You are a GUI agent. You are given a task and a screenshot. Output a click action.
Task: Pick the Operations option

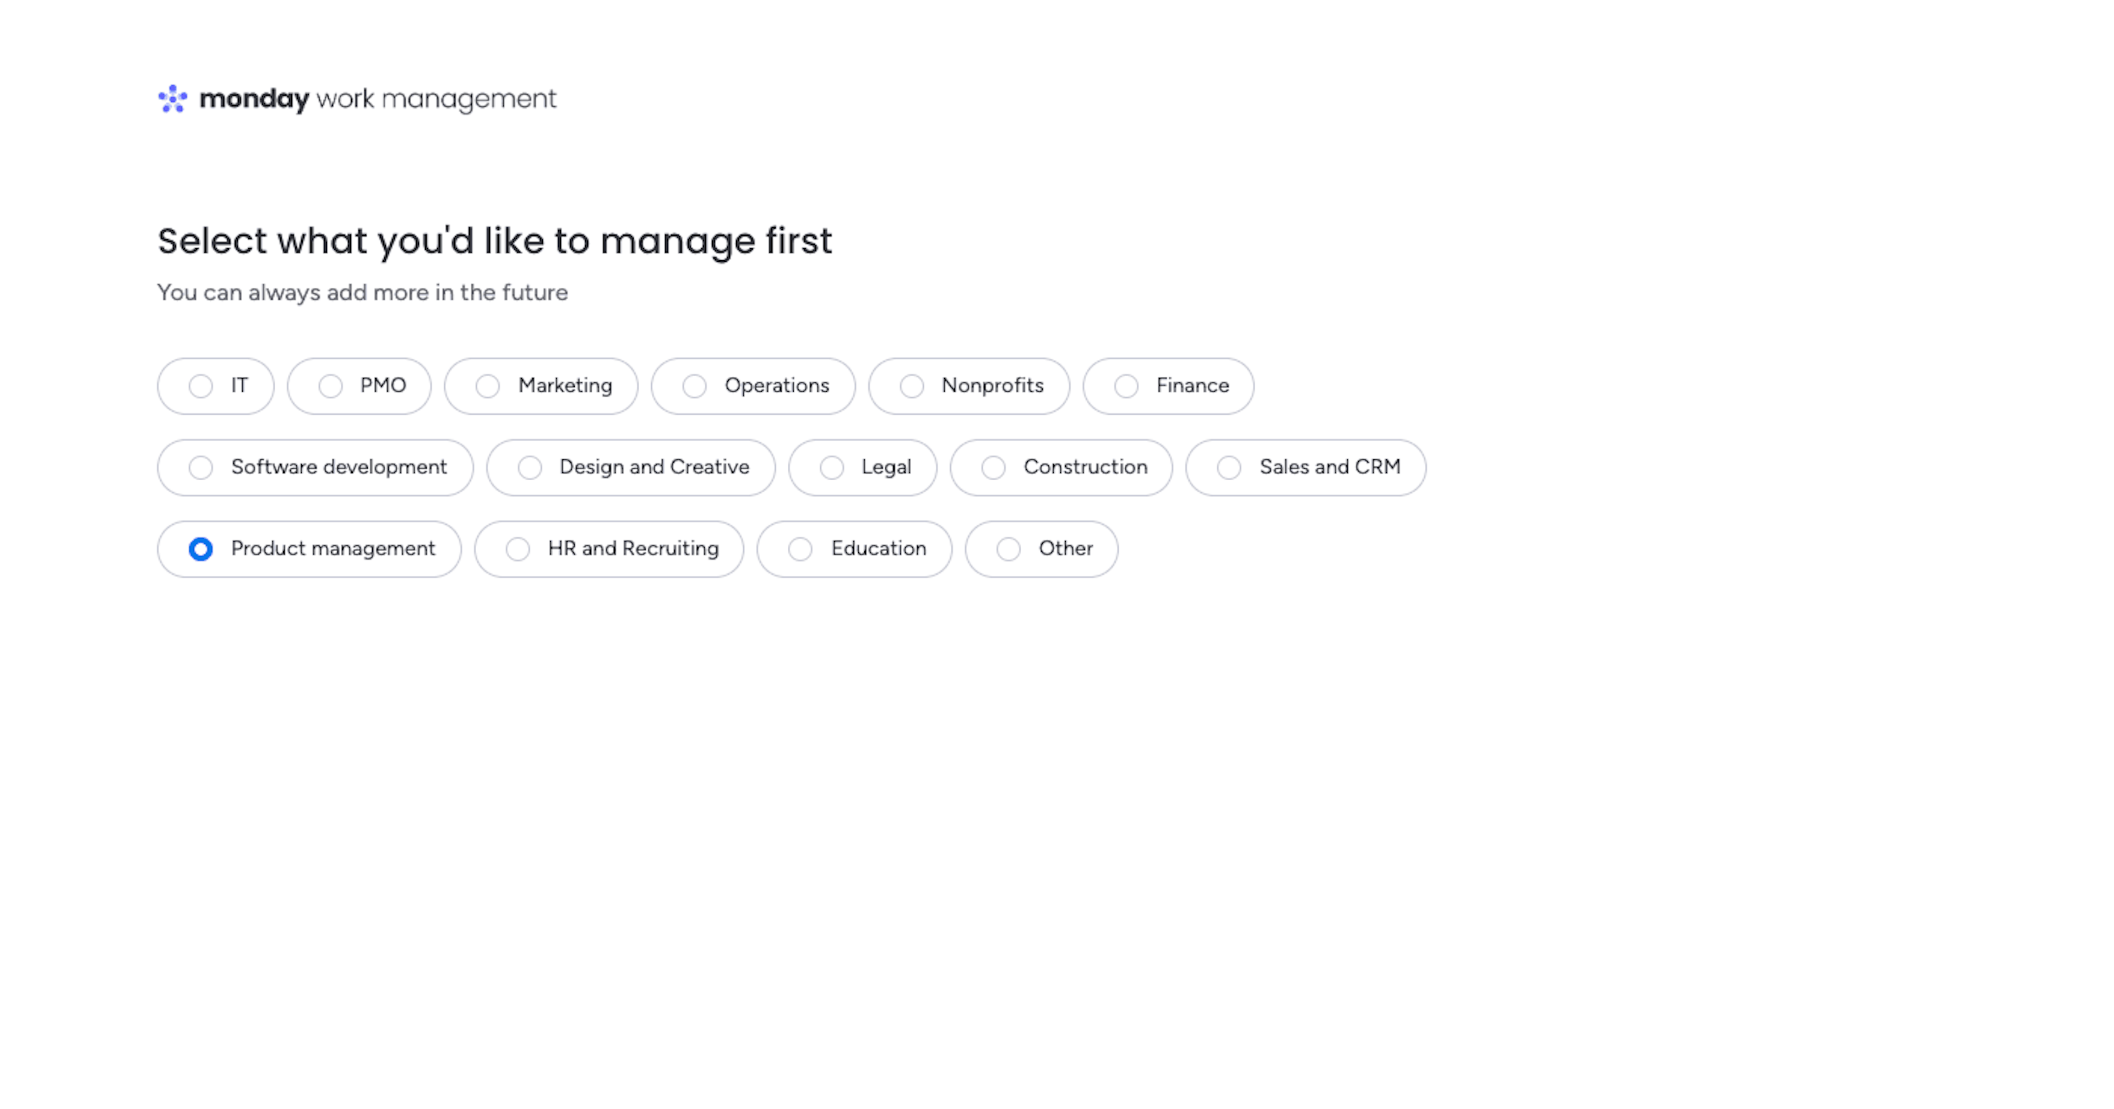click(694, 386)
